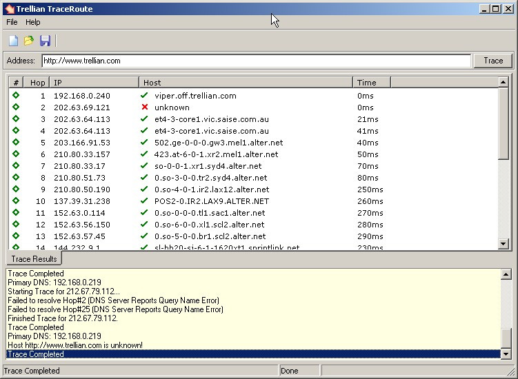The width and height of the screenshot is (518, 379).
Task: Click the results log scrollbar up arrow
Action: click(x=506, y=274)
